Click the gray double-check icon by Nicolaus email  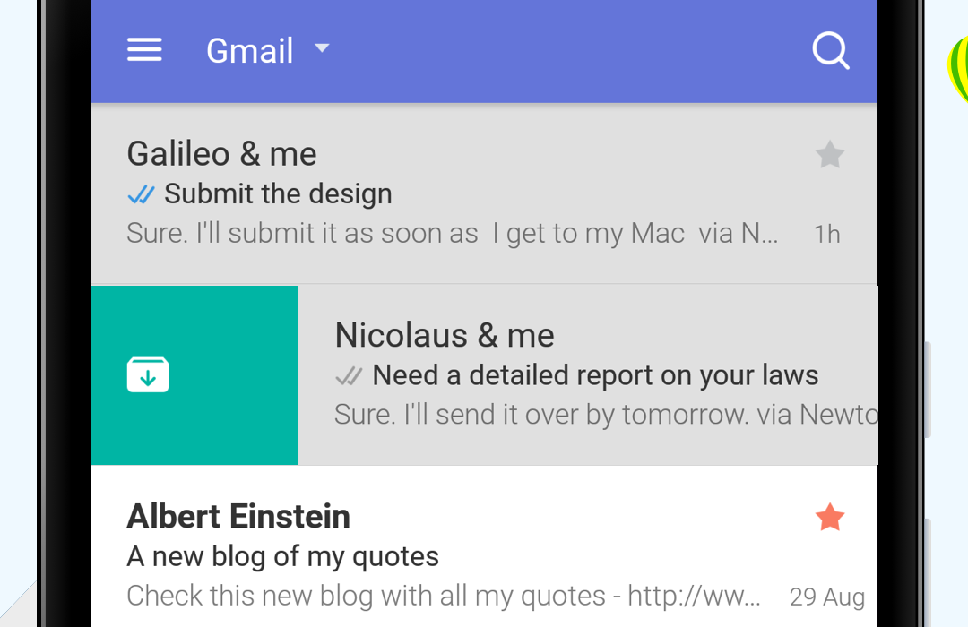pos(349,376)
